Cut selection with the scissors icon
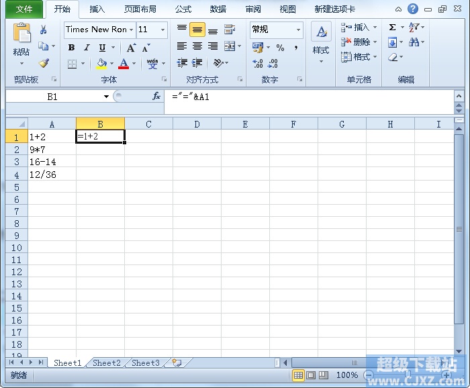This screenshot has height=388, width=470. click(44, 30)
